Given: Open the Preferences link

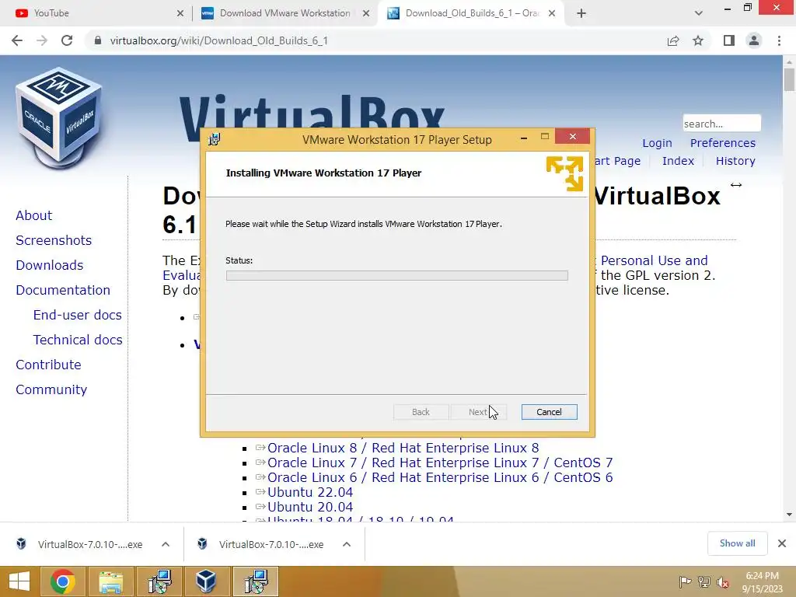Looking at the screenshot, I should click(x=722, y=143).
